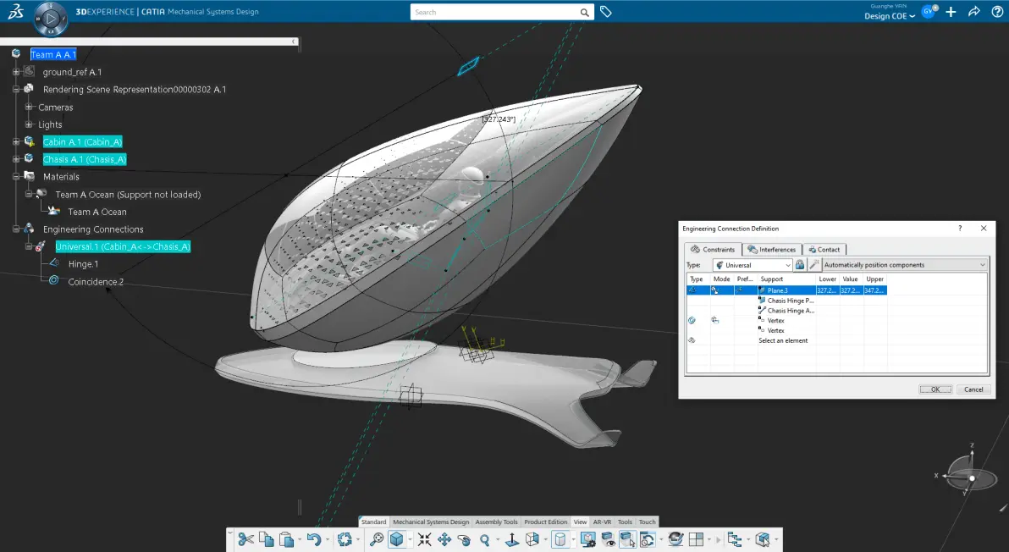This screenshot has width=1009, height=552.
Task: Click the OK button in dialog
Action: pos(935,389)
